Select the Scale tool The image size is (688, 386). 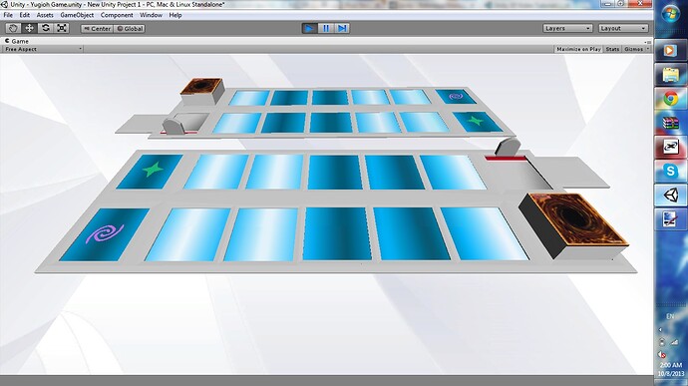click(x=62, y=29)
